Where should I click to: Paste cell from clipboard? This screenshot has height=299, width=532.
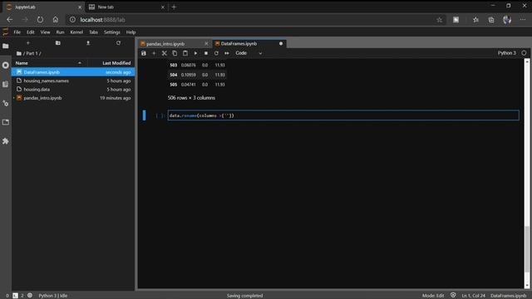click(185, 53)
